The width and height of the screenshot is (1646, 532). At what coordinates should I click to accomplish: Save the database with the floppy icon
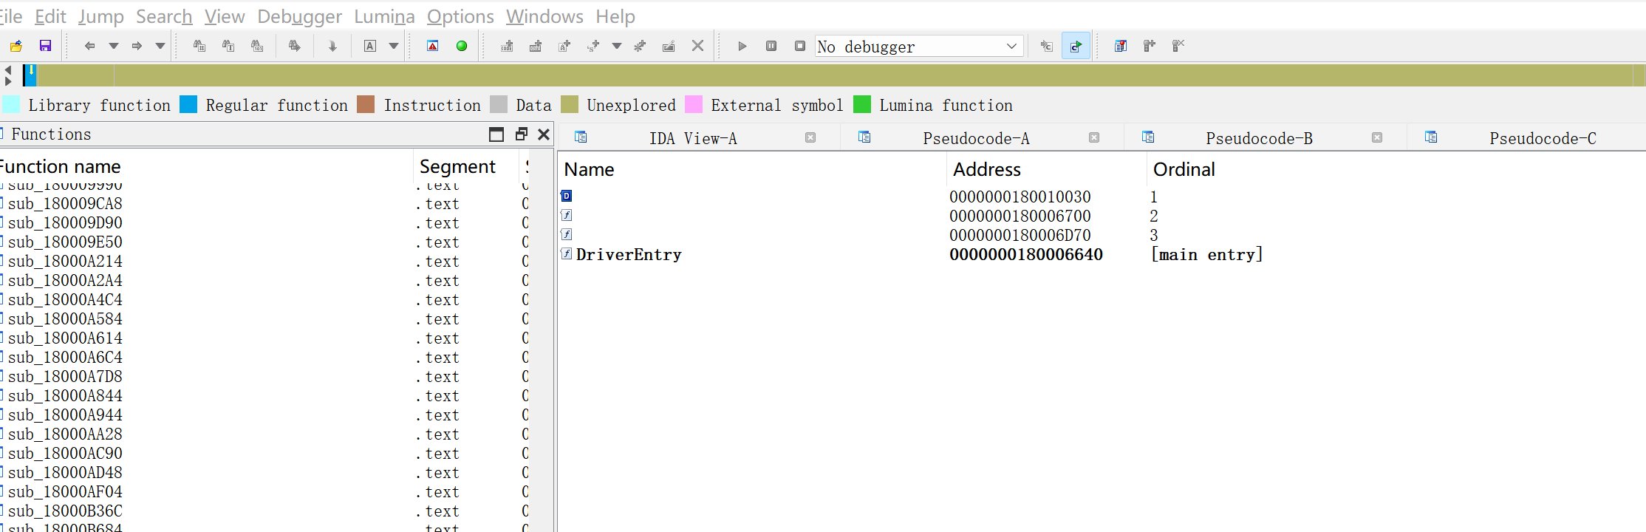(x=45, y=46)
